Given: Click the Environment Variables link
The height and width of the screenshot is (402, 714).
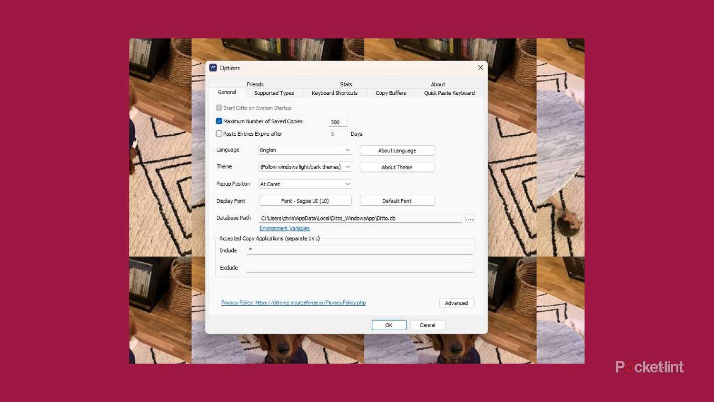Looking at the screenshot, I should click(x=284, y=229).
